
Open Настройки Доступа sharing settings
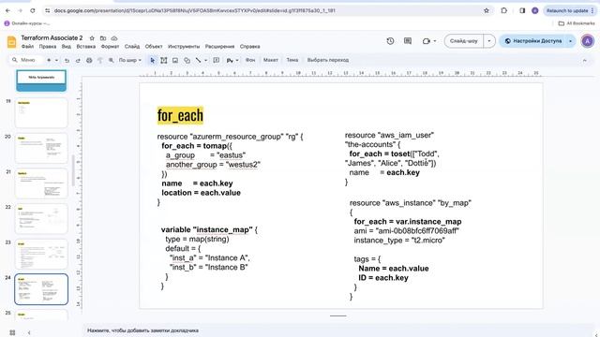click(x=533, y=41)
